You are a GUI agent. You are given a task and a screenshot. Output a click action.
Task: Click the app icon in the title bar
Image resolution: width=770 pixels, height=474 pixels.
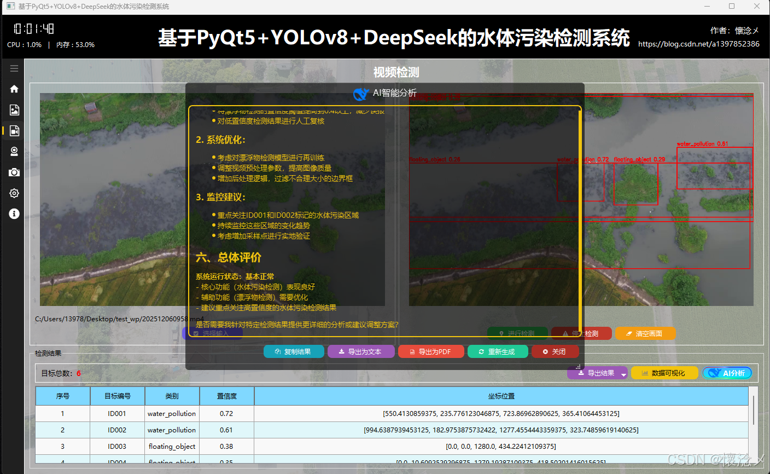[10, 7]
